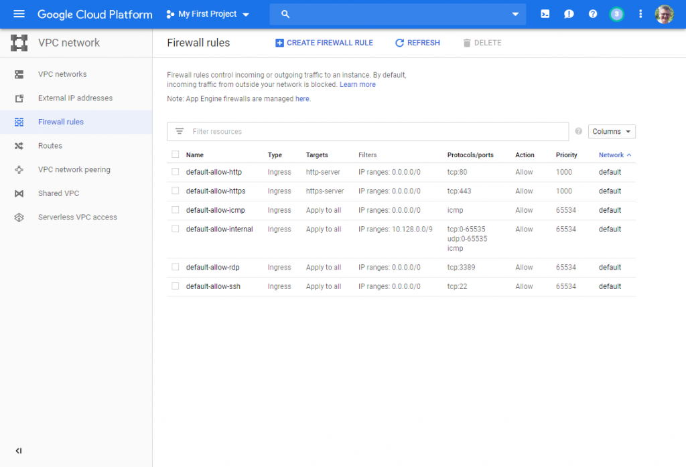686x467 pixels.
Task: Open the user account avatar
Action: (664, 15)
